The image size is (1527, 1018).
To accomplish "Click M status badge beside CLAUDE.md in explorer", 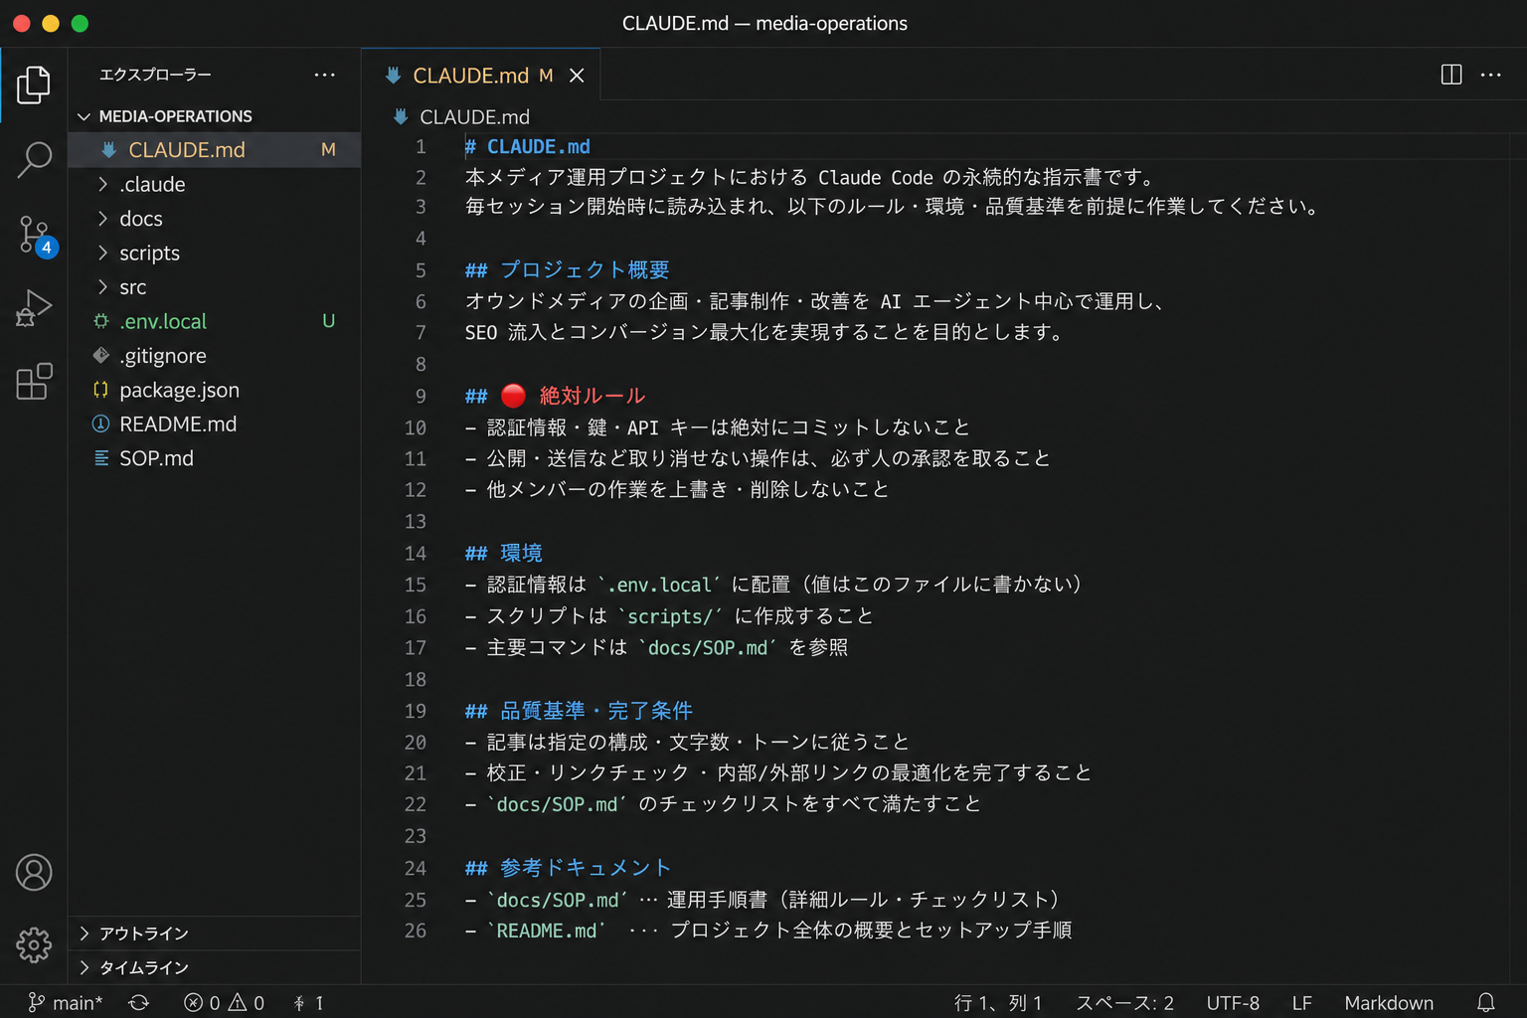I will (328, 150).
